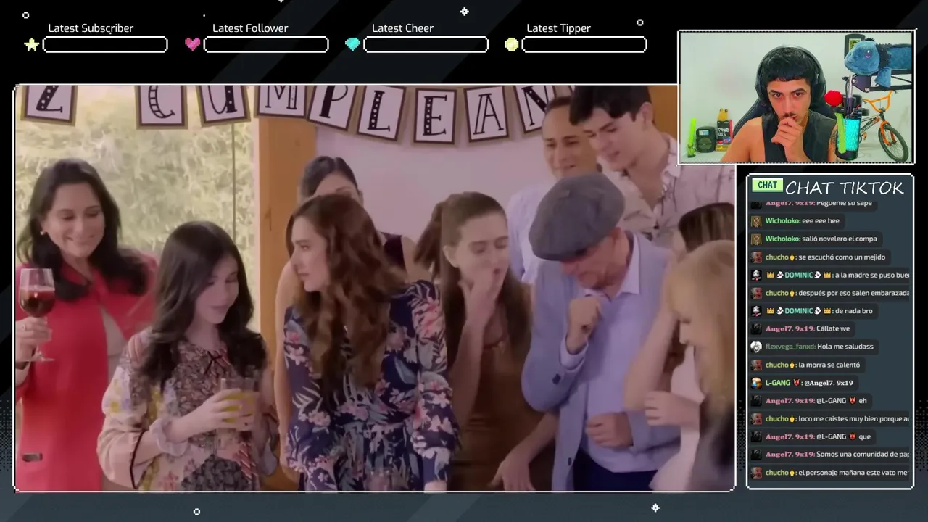Viewport: 928px width, 522px height.
Task: Click chucho avatar beside 'después por eso salen'
Action: click(756, 293)
